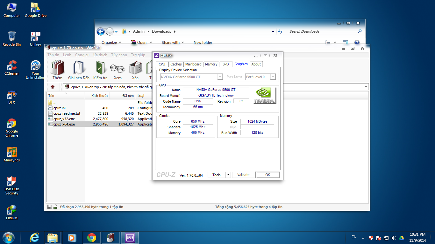Open the Tools dropdown arrow in CPU-Z

click(228, 175)
